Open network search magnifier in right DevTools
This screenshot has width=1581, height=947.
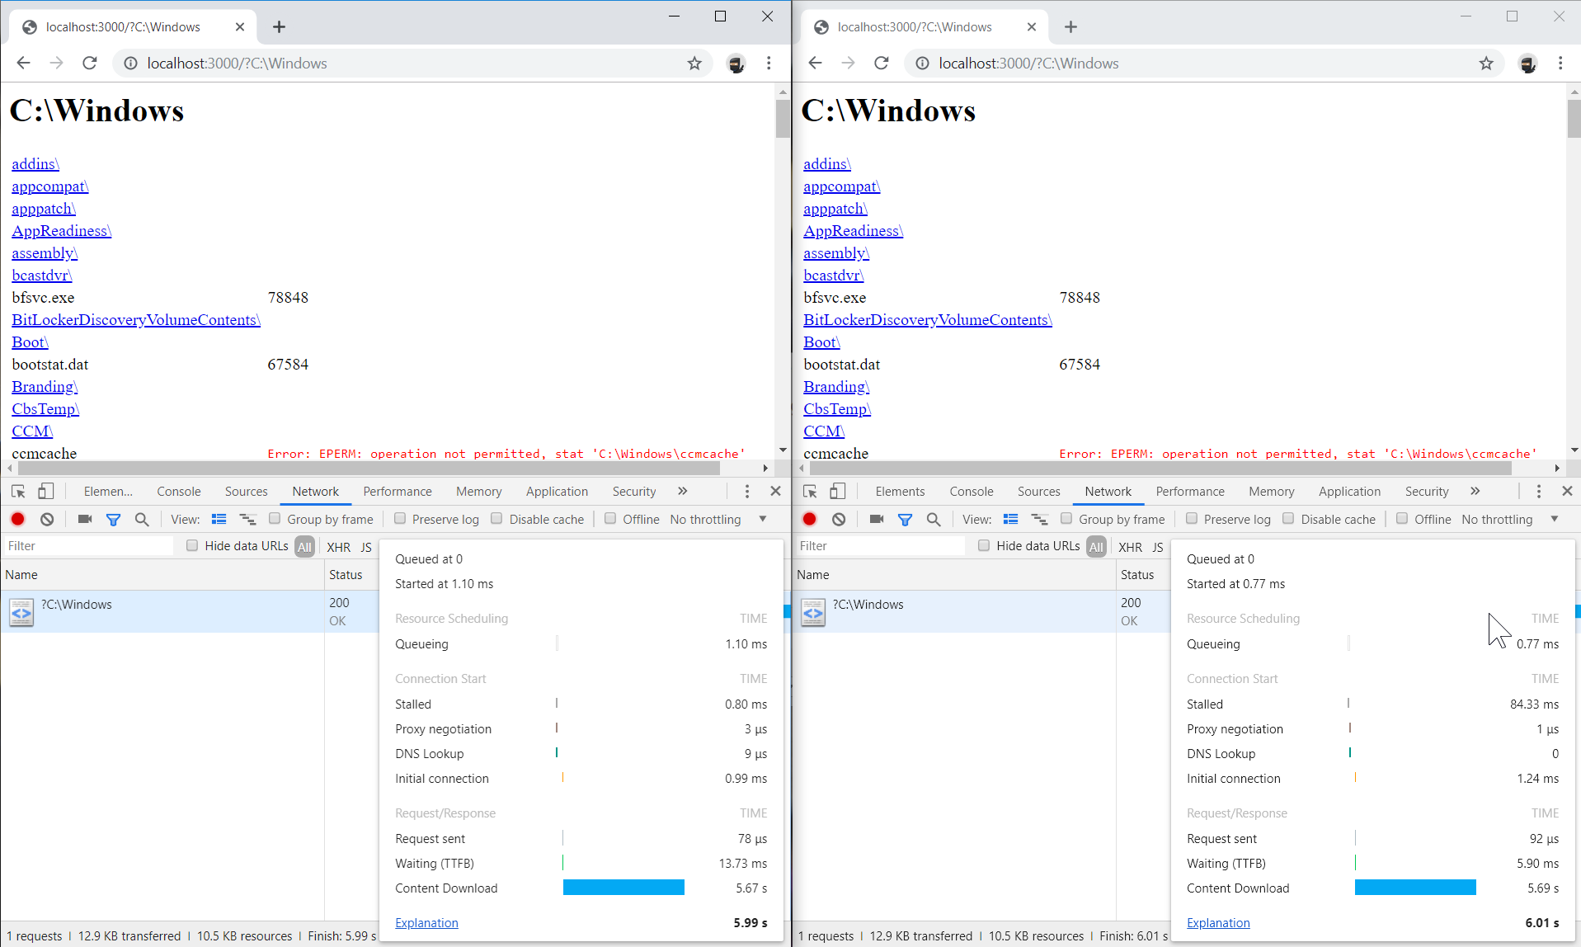(934, 519)
